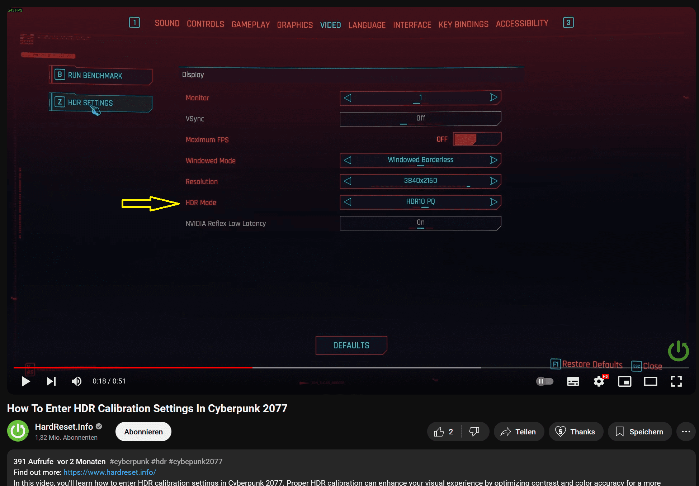Image resolution: width=699 pixels, height=486 pixels.
Task: Open HDR SETTINGS button
Action: coord(101,103)
